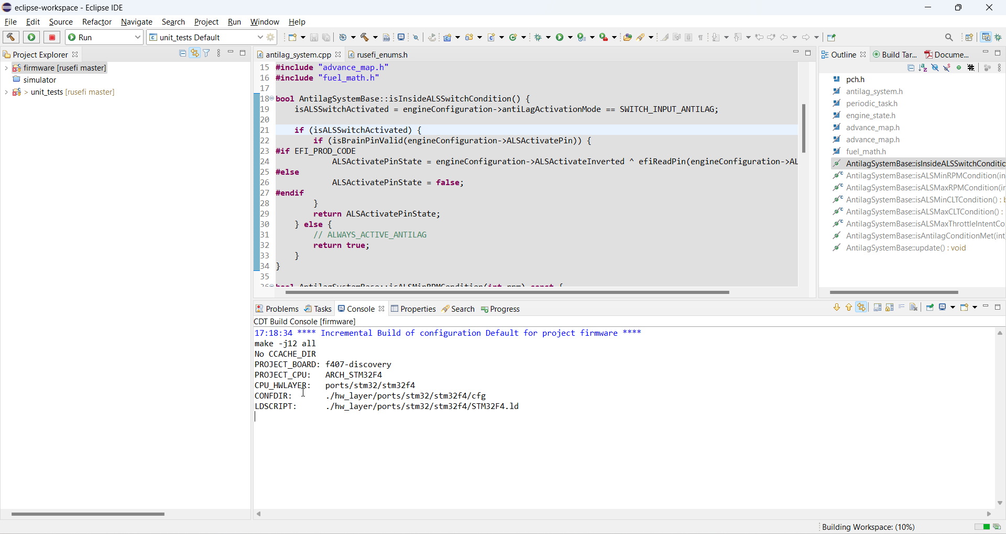Expand the firmware project tree node
Image resolution: width=1006 pixels, height=534 pixels.
coord(6,68)
